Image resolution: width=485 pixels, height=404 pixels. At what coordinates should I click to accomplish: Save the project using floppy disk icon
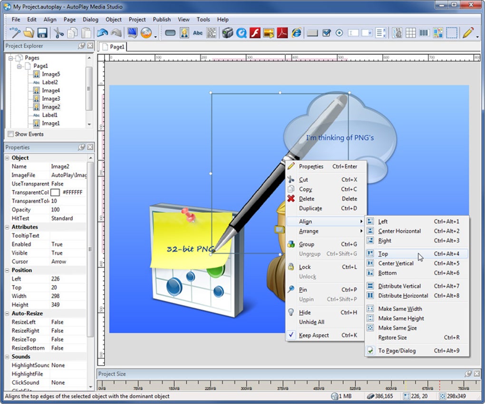[x=42, y=33]
